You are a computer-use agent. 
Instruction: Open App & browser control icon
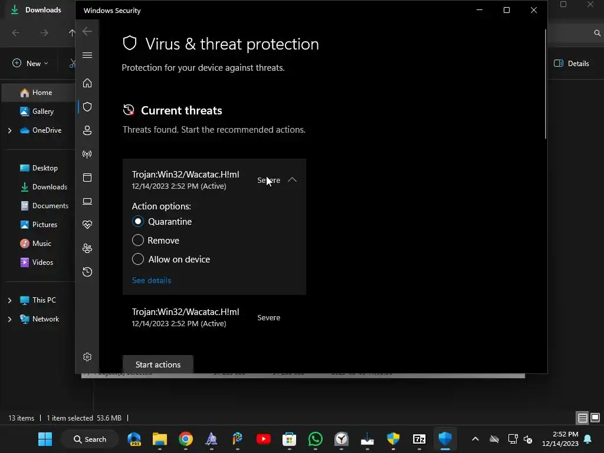[87, 178]
